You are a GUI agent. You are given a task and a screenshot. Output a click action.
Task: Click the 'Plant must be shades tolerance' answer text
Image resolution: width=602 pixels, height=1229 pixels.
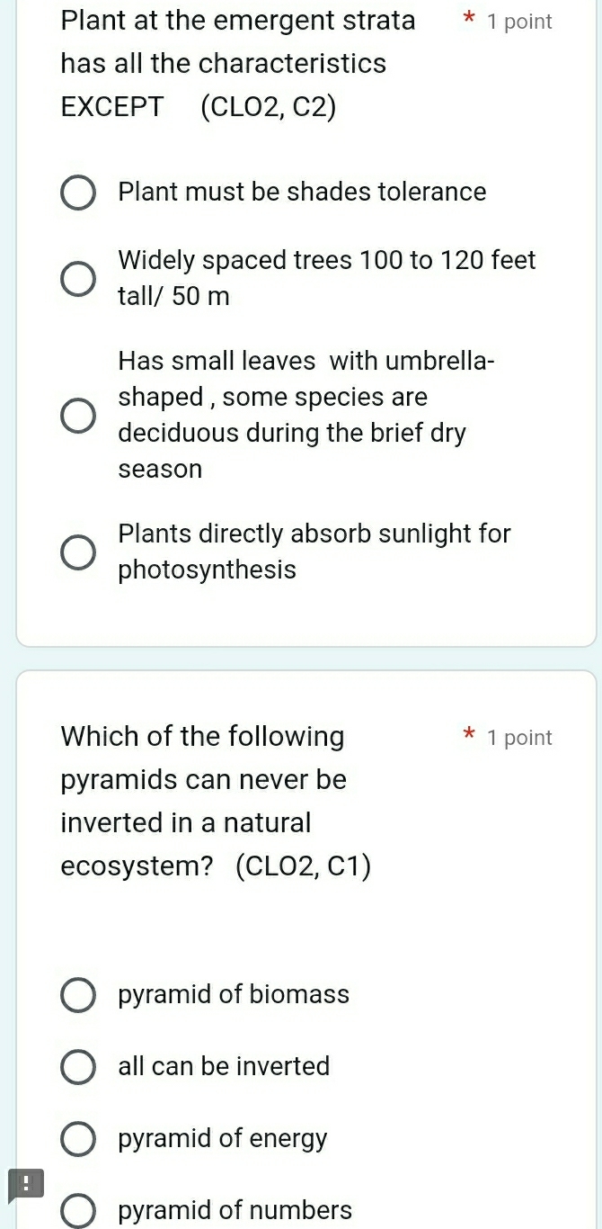(x=302, y=192)
